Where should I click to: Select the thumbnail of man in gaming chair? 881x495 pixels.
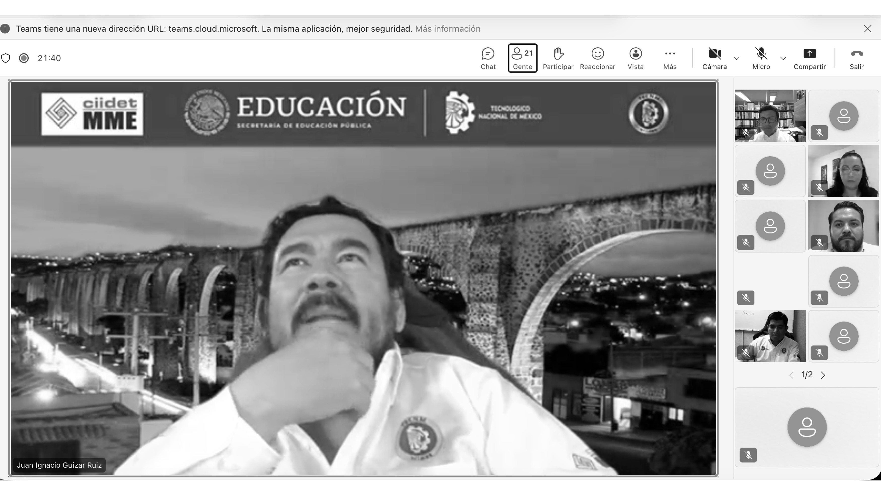tap(770, 336)
